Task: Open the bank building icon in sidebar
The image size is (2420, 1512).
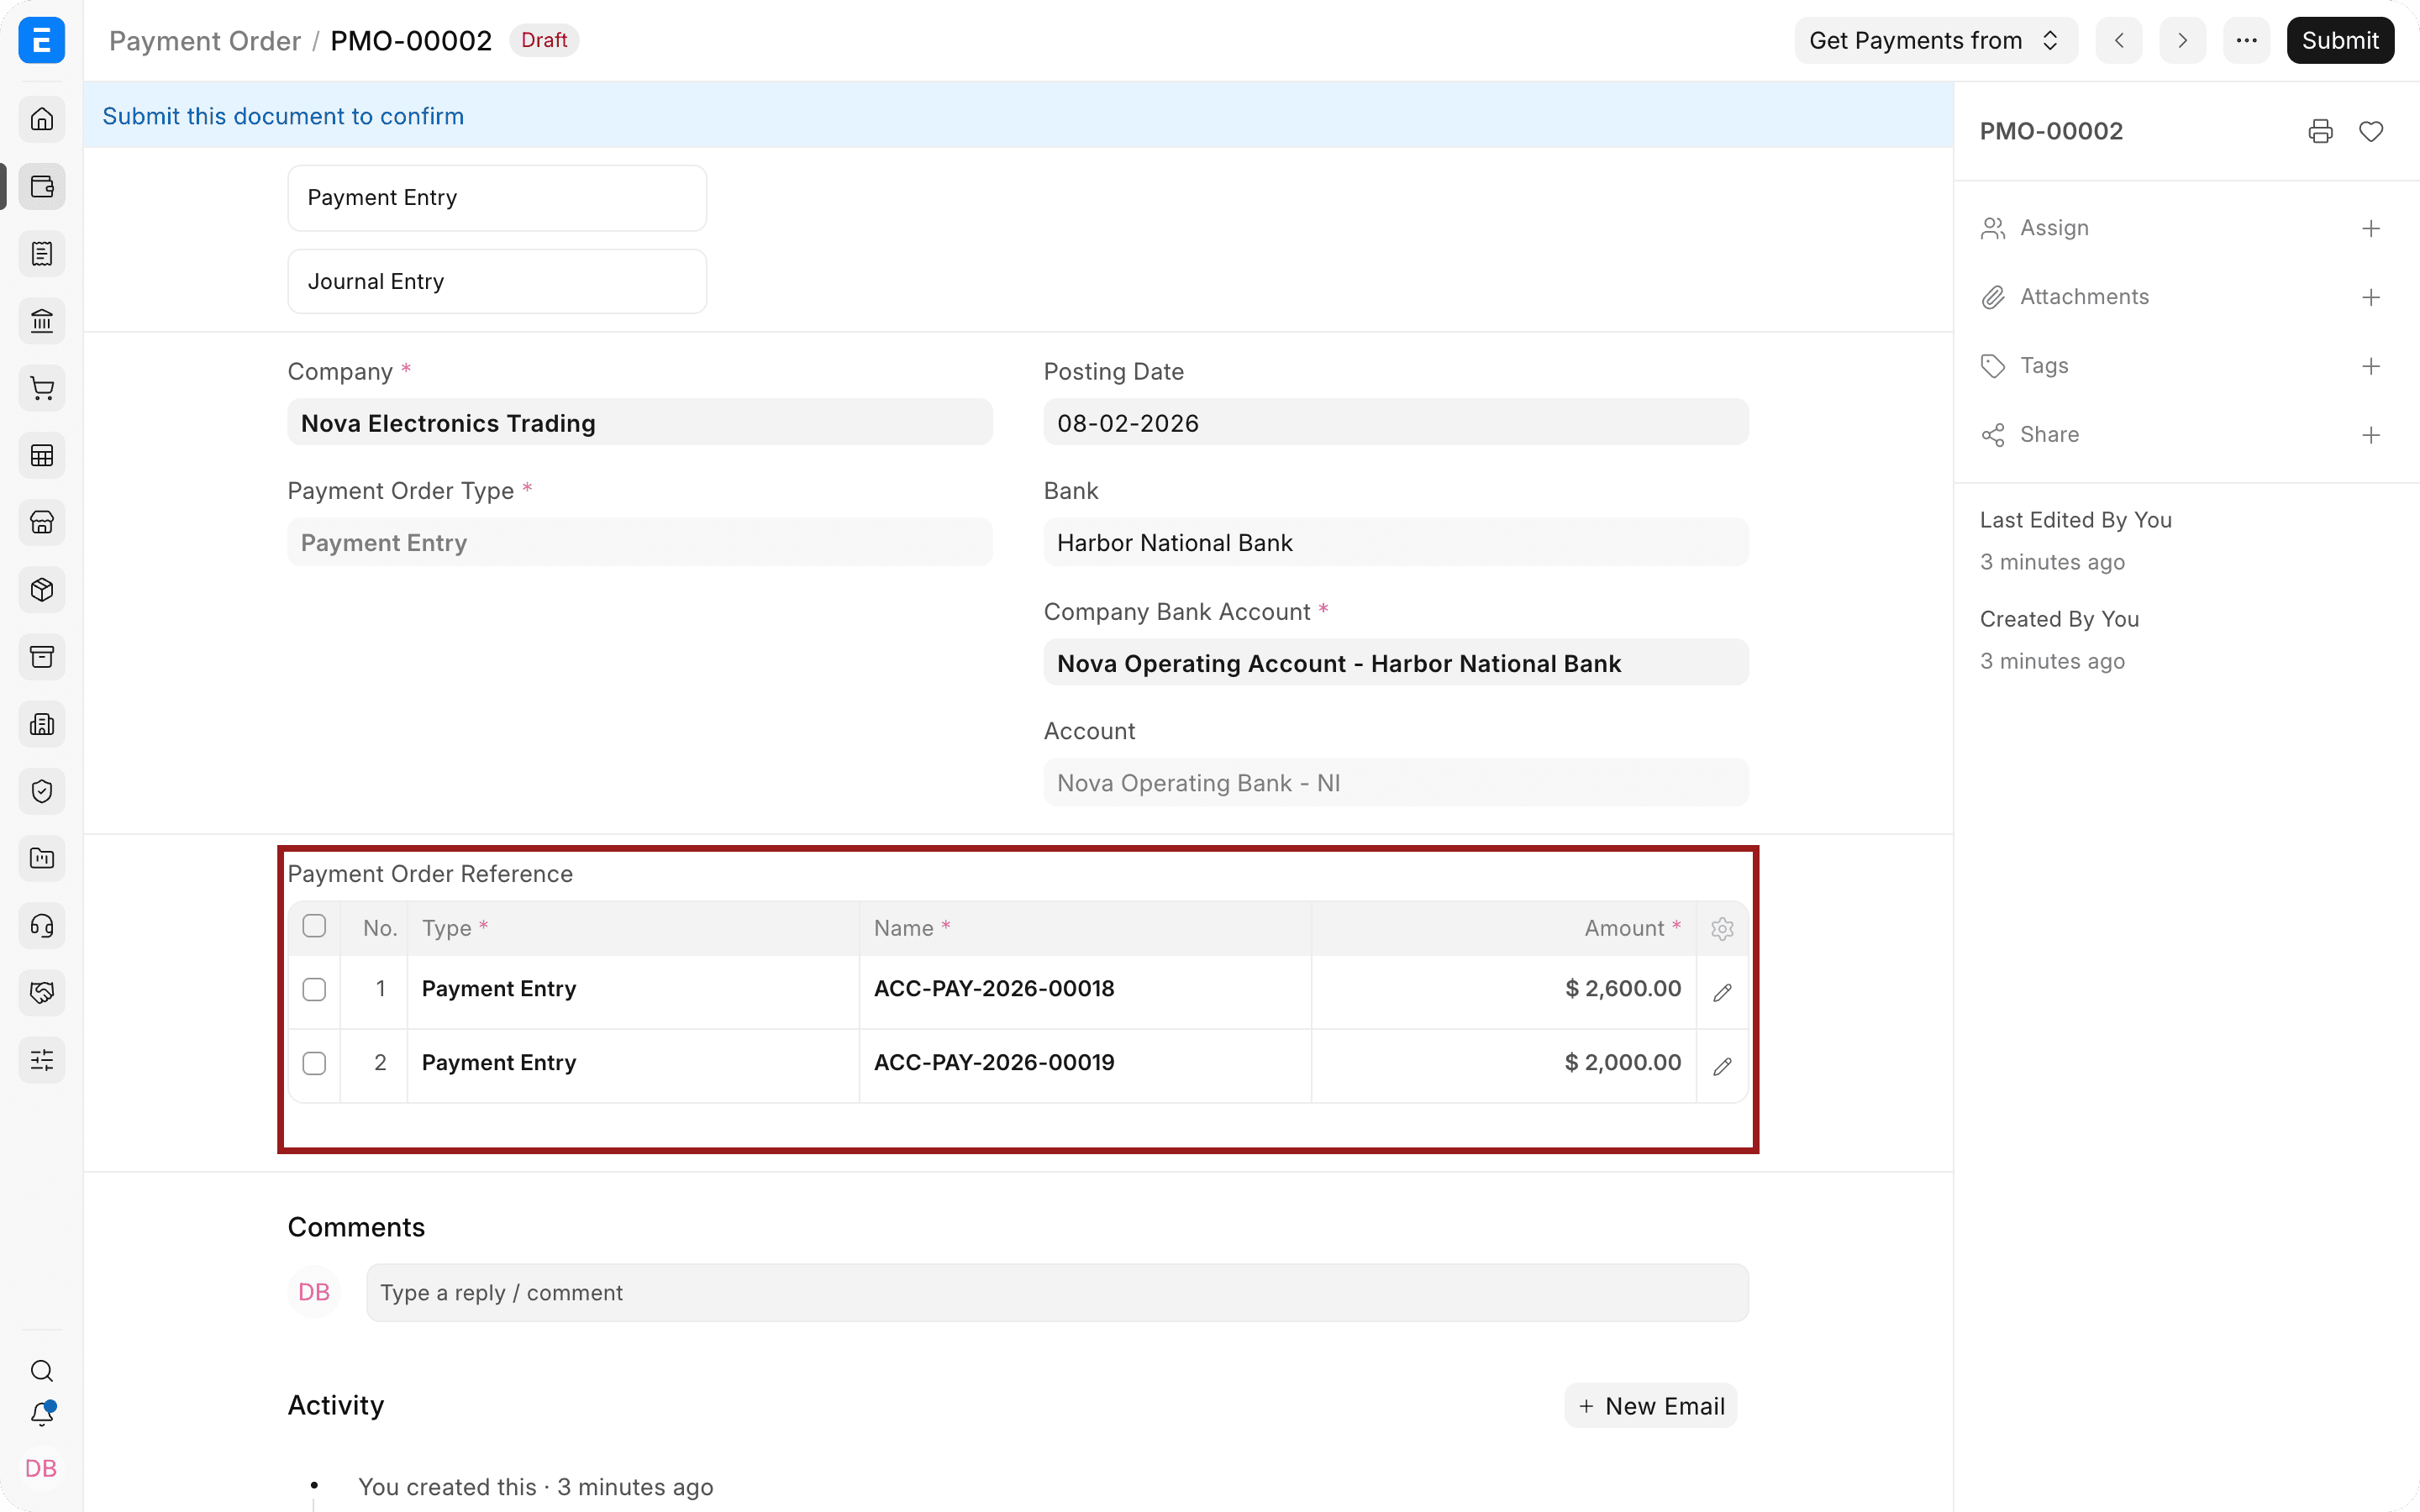Action: [42, 321]
